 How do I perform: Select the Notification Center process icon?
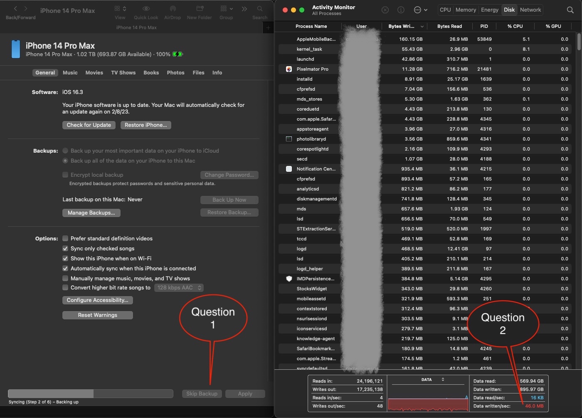pos(289,169)
